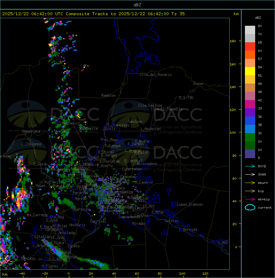Click the 'Agrelo' place label
Viewport: 275px width, 278px height.
tap(81, 198)
